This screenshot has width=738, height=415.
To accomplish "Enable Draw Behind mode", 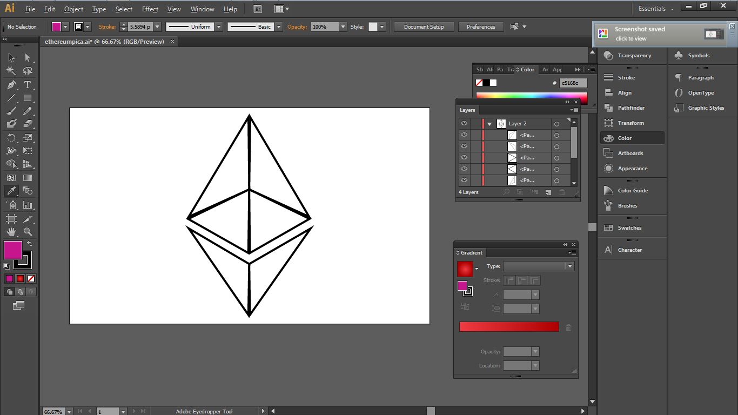I will (x=21, y=292).
